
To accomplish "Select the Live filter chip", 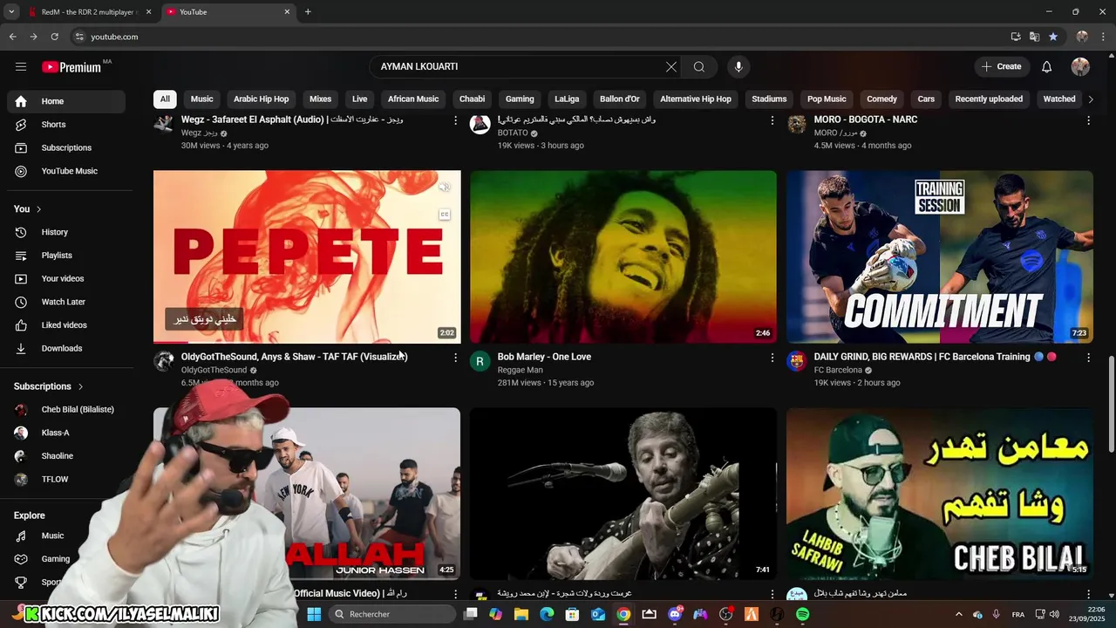I will tap(359, 99).
